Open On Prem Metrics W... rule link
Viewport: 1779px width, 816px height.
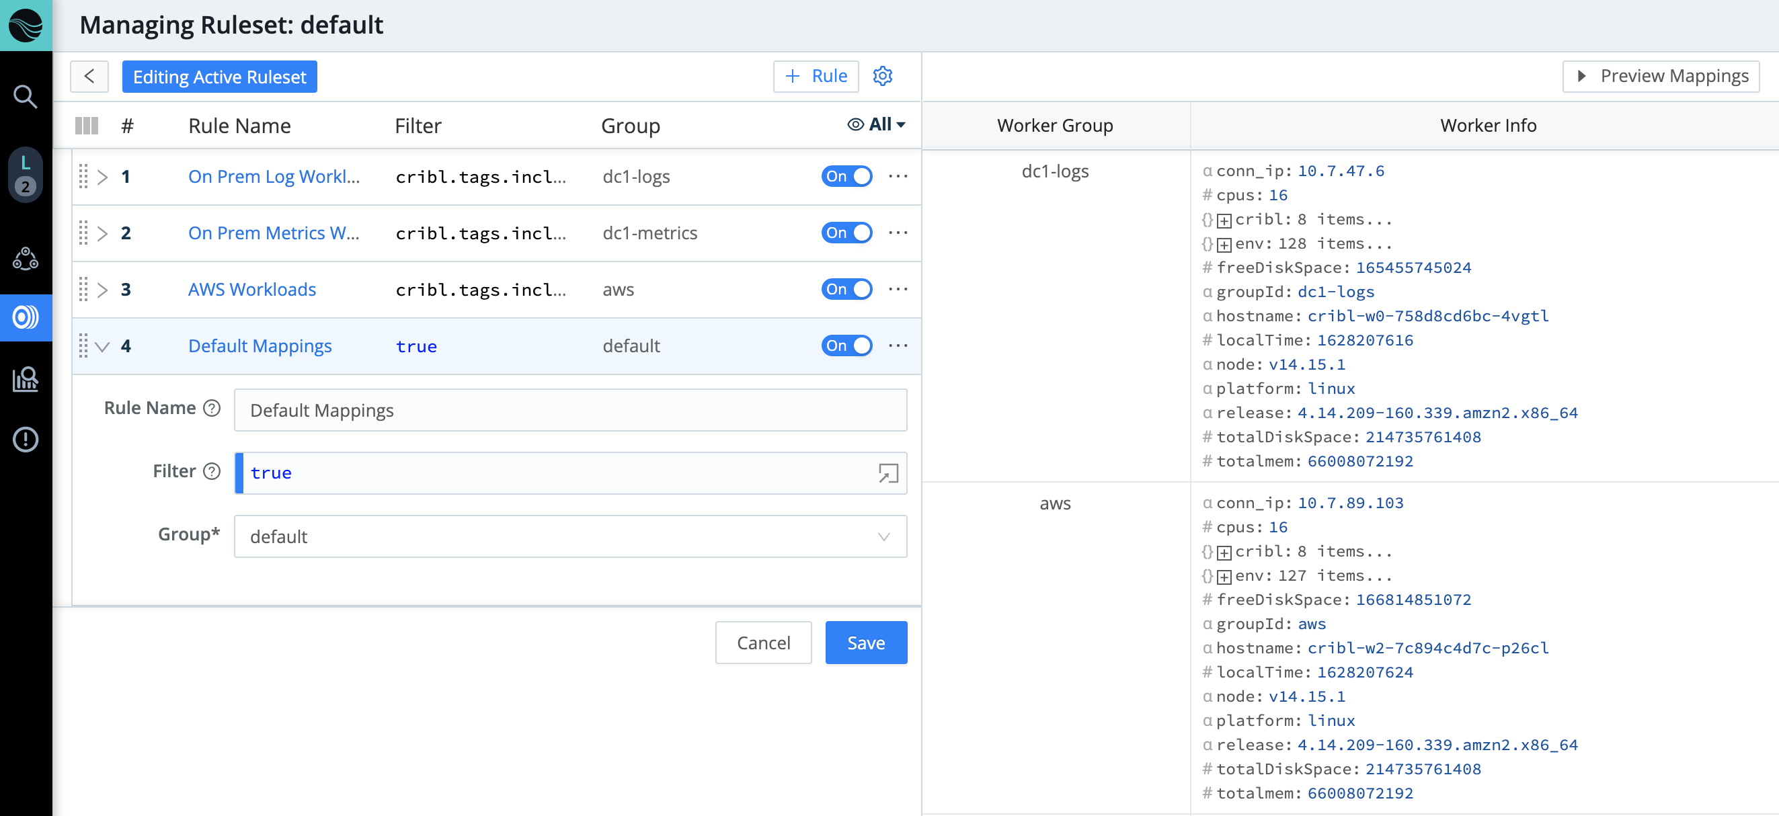(274, 233)
